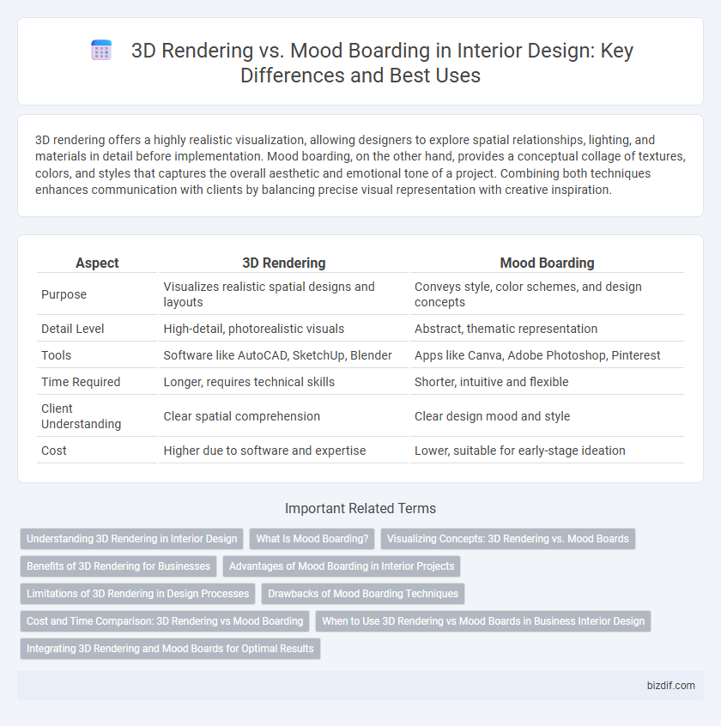Viewport: 721px width, 726px height.
Task: Click 'Apps like Canva, Adobe Photoshop, Pinterest' cell
Action: [x=547, y=355]
